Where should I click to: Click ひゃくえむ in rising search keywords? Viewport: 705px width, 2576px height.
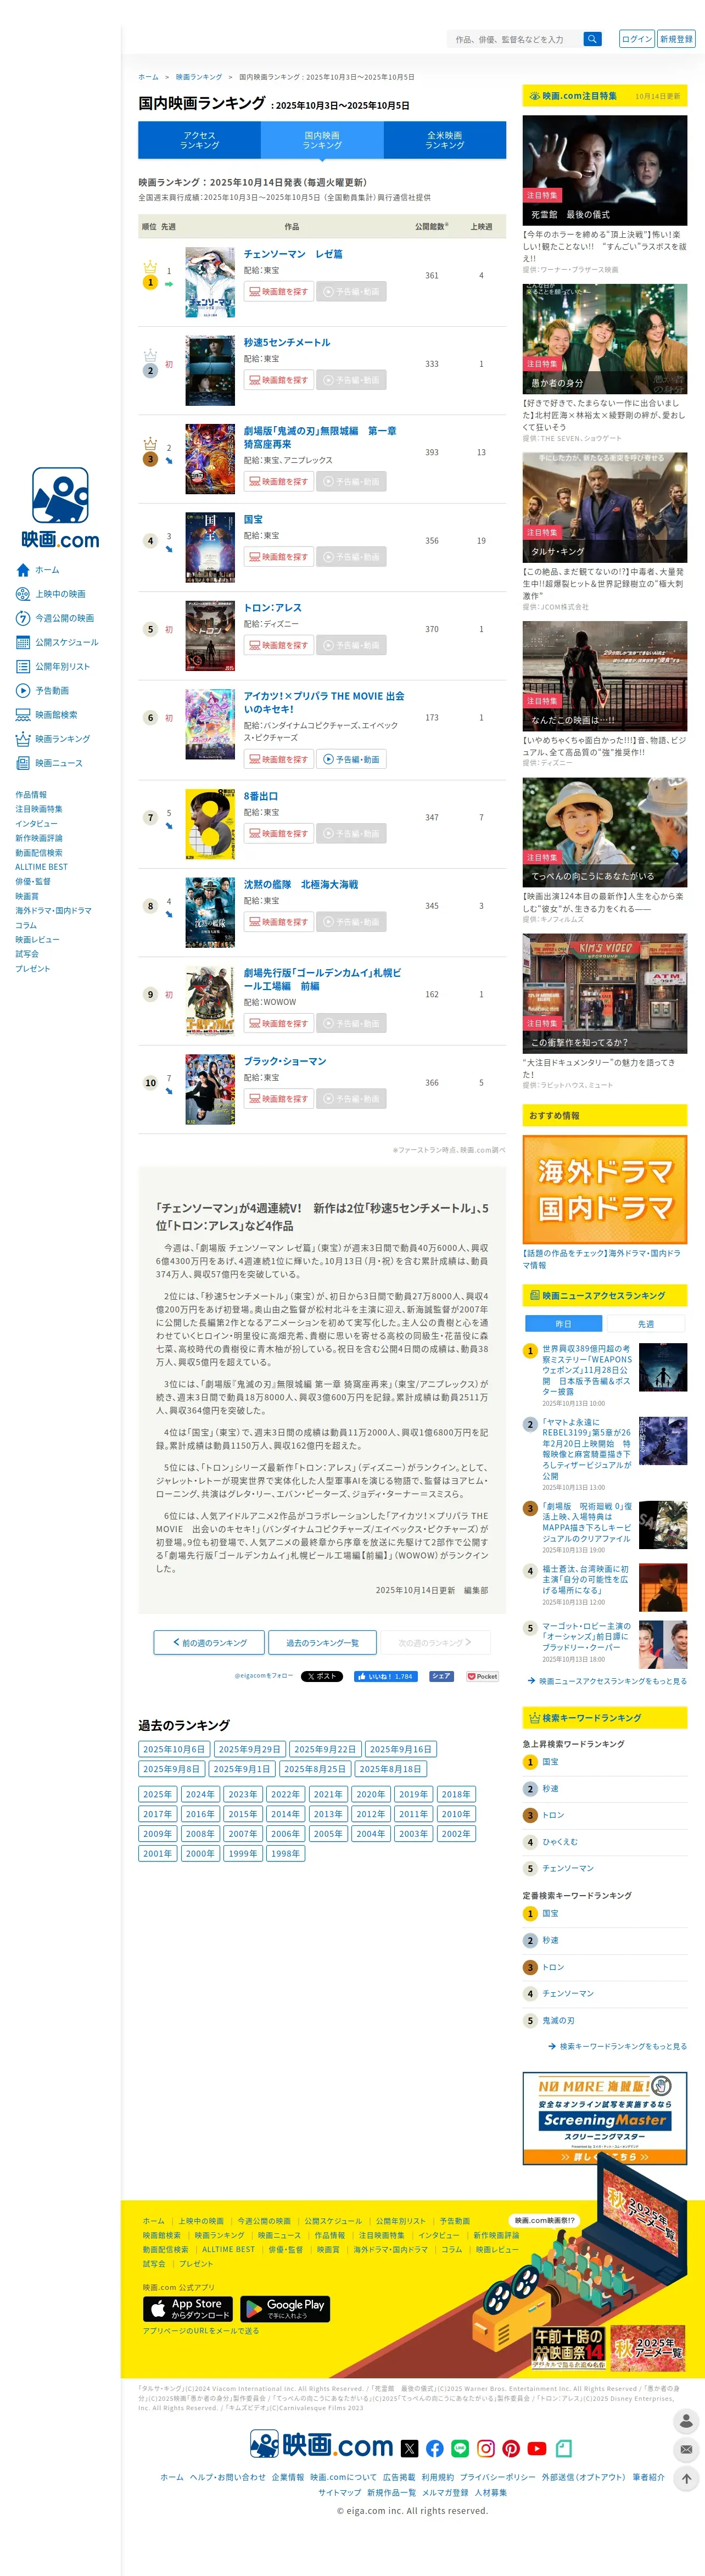pos(560,1842)
